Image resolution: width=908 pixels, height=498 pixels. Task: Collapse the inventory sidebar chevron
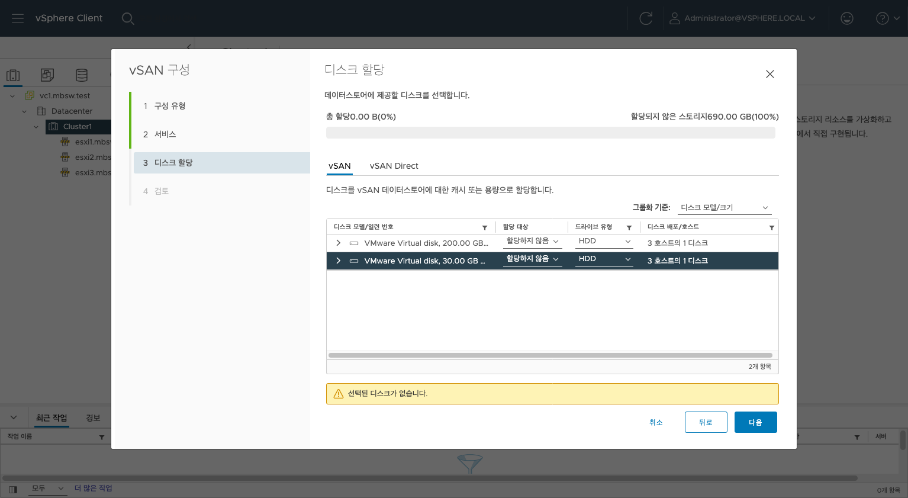pos(189,46)
